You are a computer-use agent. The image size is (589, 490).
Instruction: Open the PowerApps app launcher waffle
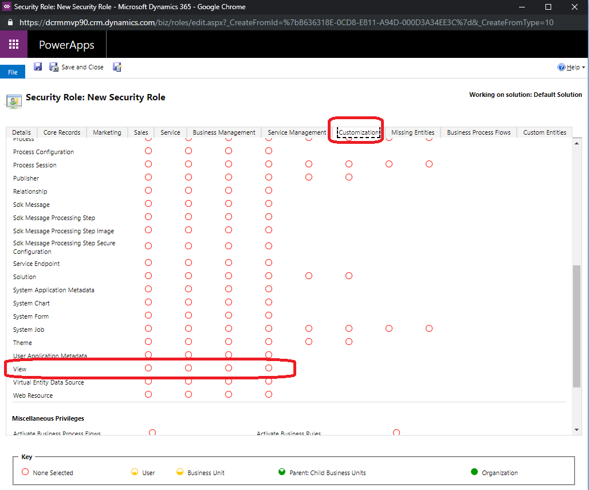(x=14, y=44)
